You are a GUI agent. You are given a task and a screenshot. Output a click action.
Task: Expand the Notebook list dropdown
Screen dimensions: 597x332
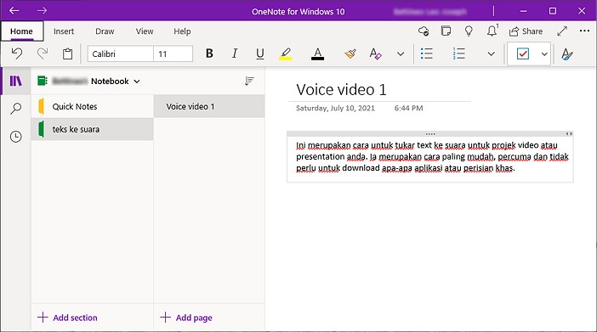tap(137, 81)
